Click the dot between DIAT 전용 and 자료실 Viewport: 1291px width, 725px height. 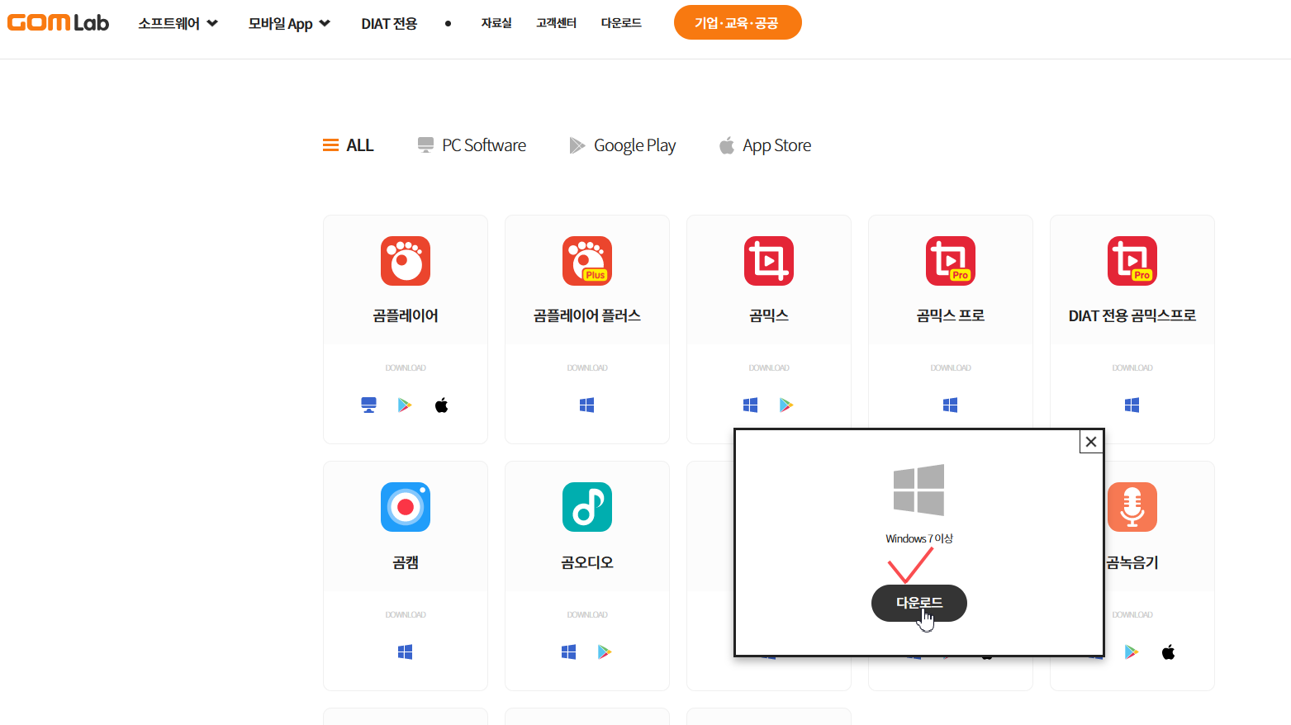click(x=448, y=23)
